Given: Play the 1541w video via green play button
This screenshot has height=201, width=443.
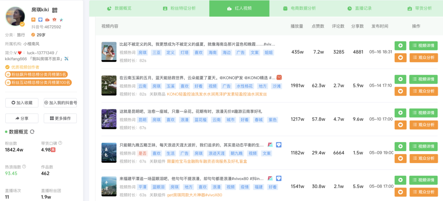Looking at the screenshot, I should coord(400,180).
